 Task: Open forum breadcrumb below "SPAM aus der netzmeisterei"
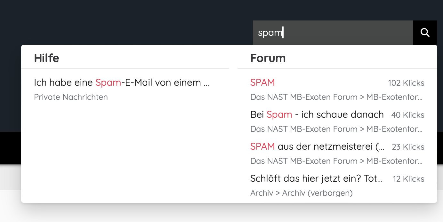click(x=336, y=161)
